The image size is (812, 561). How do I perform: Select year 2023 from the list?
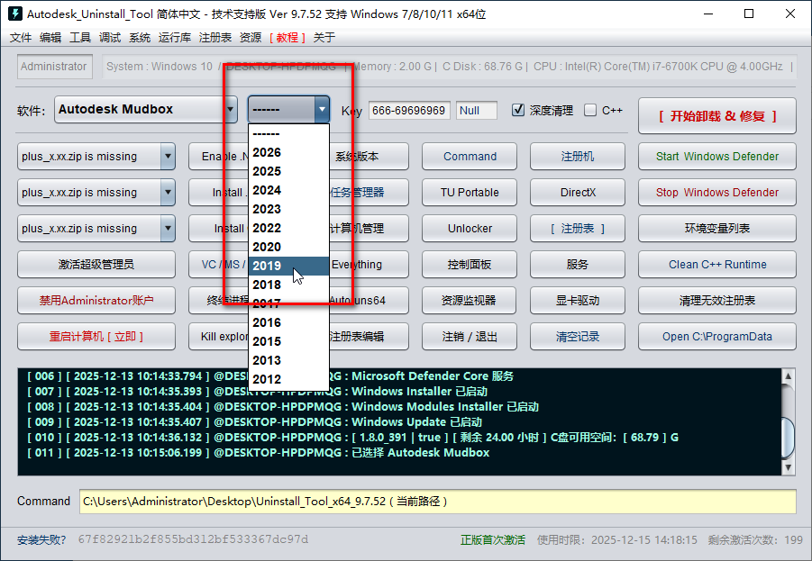(x=288, y=209)
